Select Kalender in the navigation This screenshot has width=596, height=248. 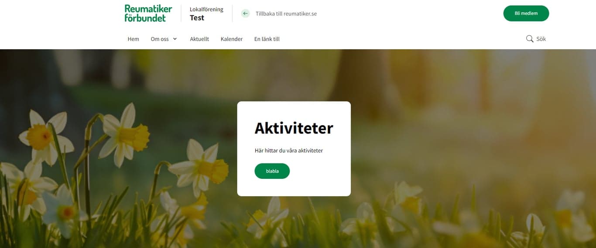coord(232,39)
